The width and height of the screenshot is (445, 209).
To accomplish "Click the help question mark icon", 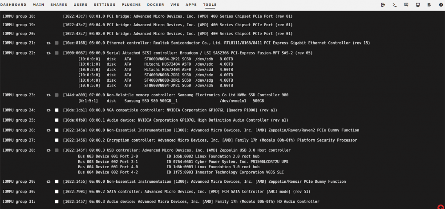I will click(441, 5).
